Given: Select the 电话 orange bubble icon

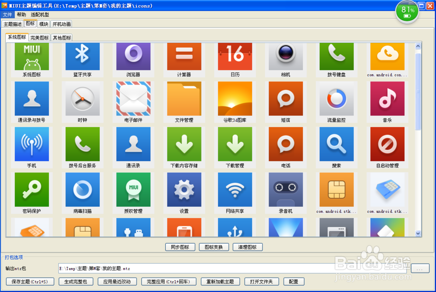Looking at the screenshot, I should coord(286,144).
